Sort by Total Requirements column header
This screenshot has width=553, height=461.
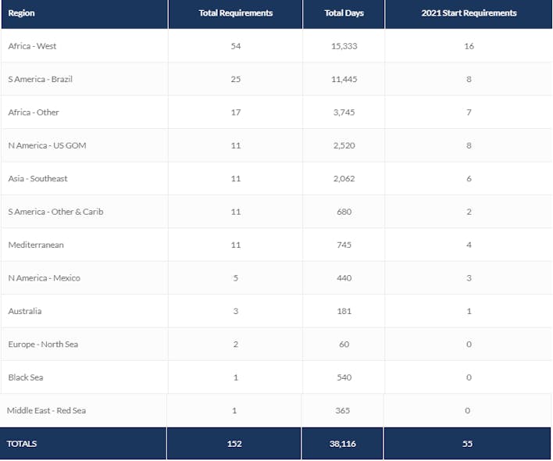click(235, 13)
